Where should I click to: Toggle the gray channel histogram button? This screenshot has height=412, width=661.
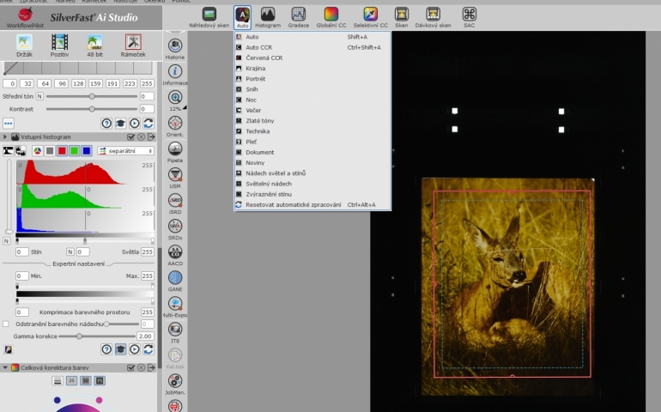click(x=50, y=150)
